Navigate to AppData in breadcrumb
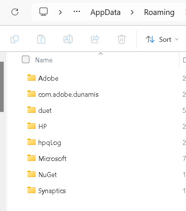Screen dimensions: 186x211 tap(106, 12)
